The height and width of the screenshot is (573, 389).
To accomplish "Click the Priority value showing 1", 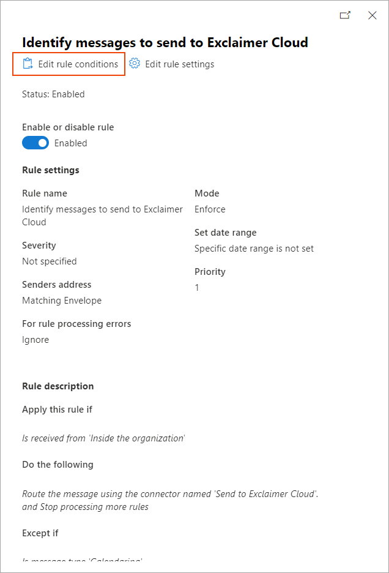I will point(196,286).
